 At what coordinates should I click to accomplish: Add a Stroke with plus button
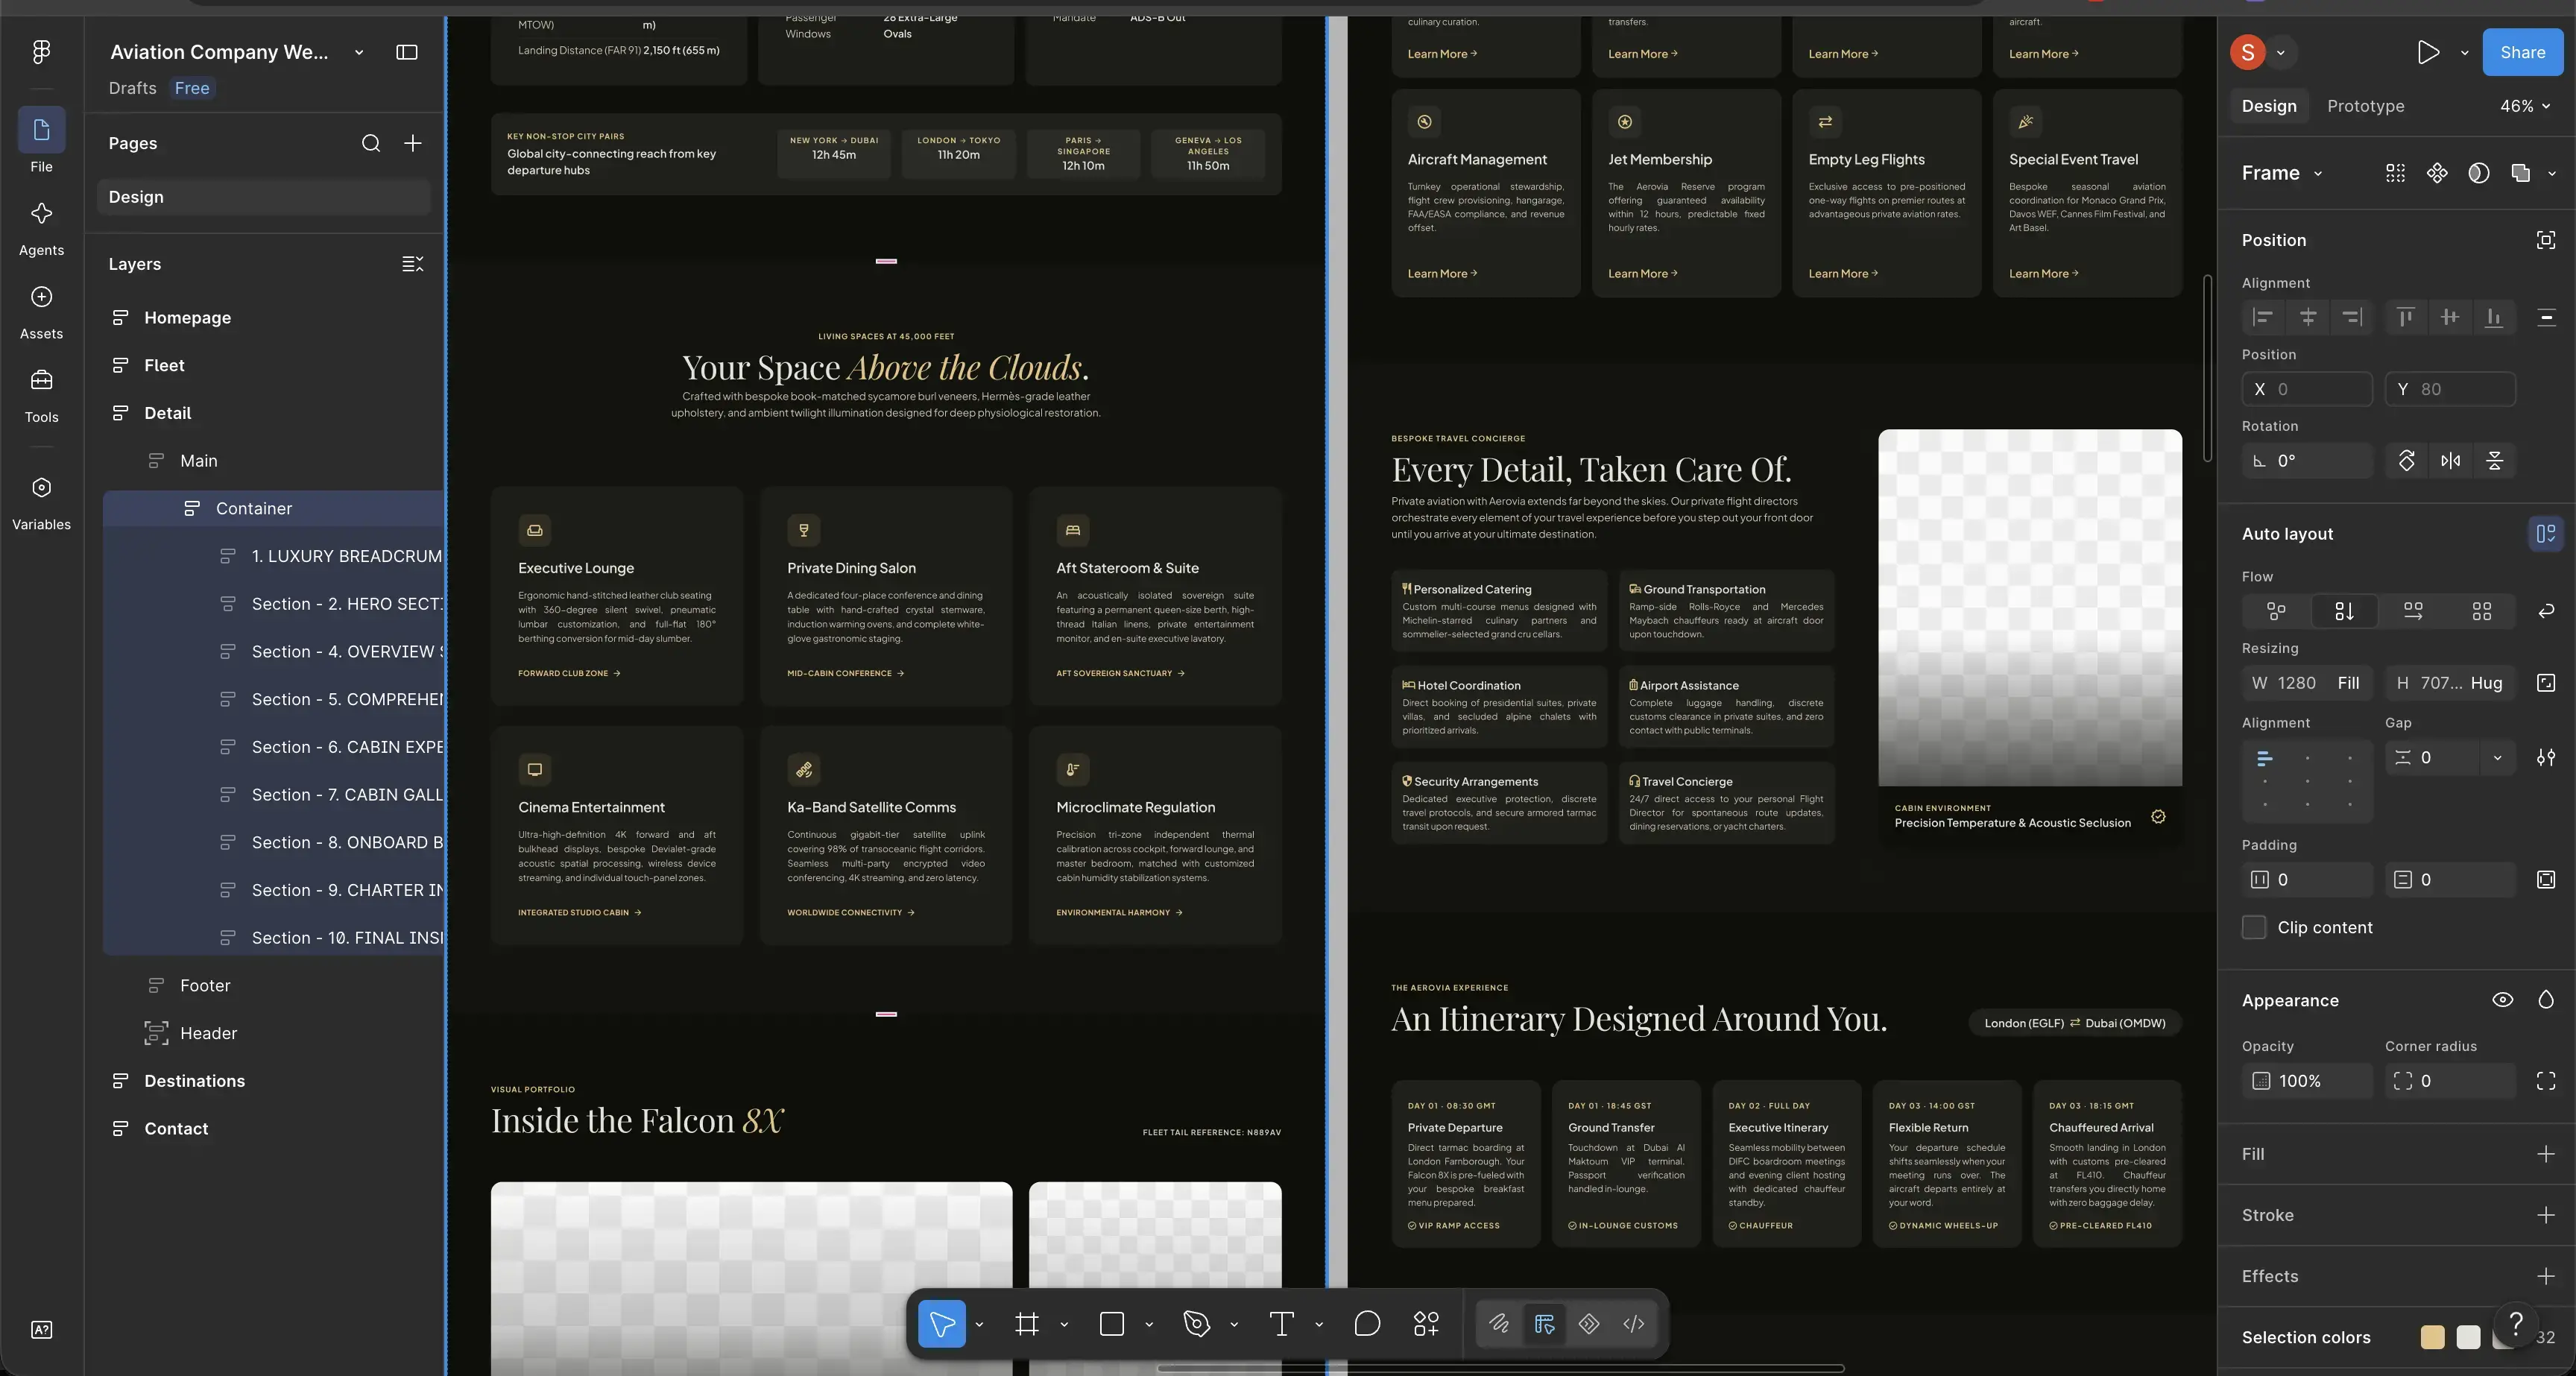pyautogui.click(x=2546, y=1215)
